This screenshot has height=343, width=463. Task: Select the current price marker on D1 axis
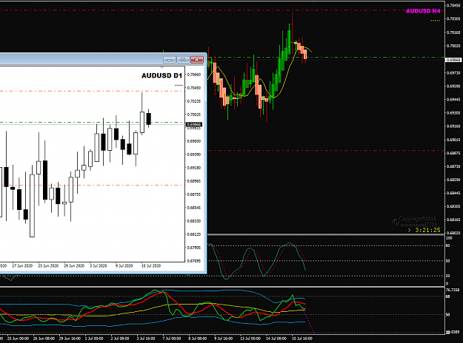[194, 125]
